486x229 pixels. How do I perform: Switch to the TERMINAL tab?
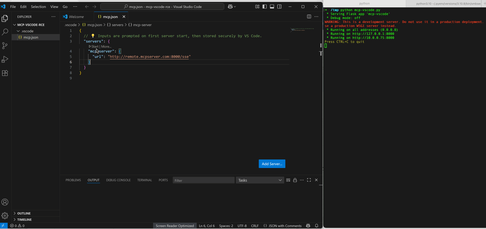click(144, 180)
